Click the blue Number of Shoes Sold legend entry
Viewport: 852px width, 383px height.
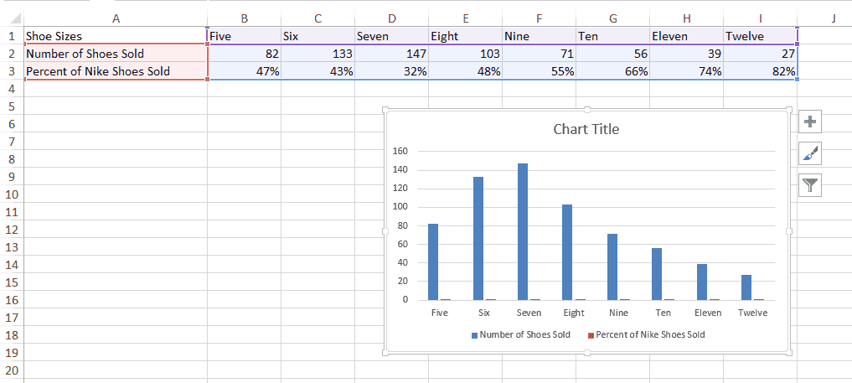(520, 334)
